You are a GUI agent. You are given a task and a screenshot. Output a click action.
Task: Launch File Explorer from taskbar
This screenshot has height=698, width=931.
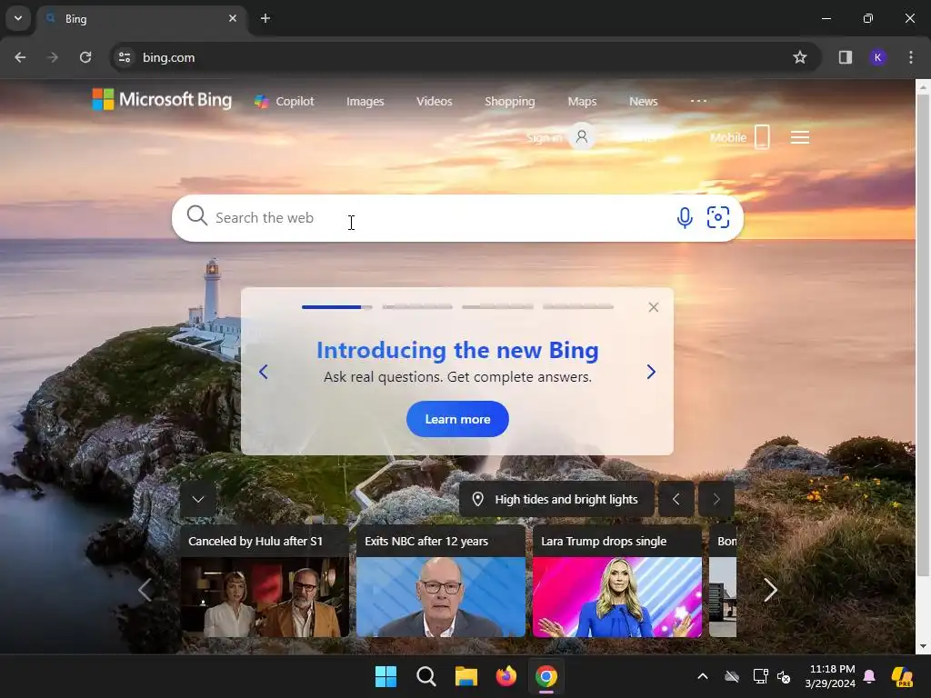coord(466,676)
